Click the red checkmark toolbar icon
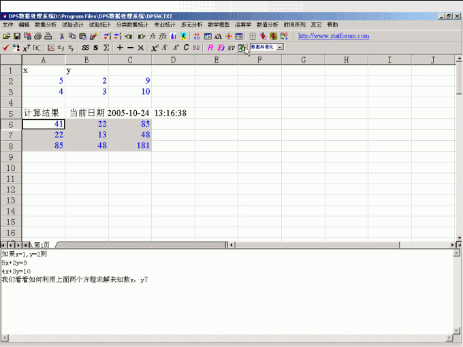Image resolution: width=463 pixels, height=347 pixels. coord(6,48)
